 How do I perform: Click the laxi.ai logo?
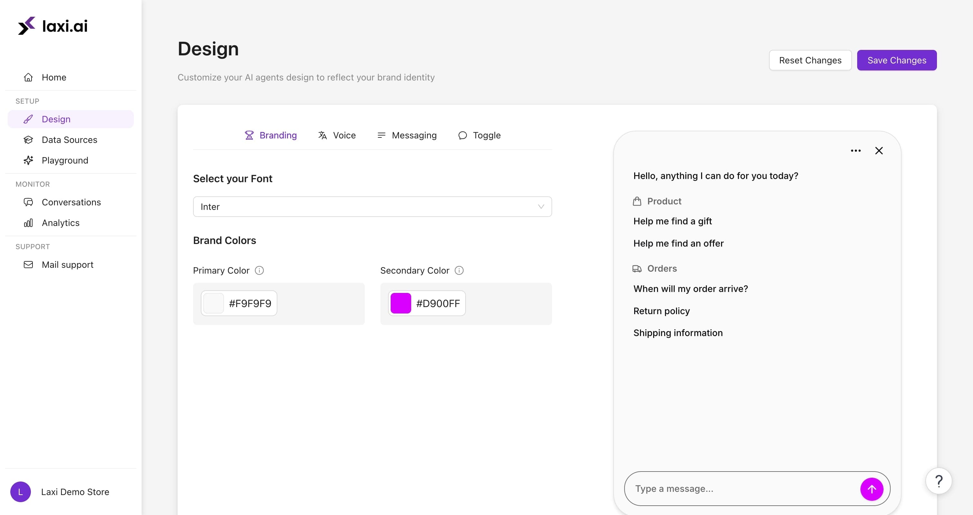click(52, 26)
